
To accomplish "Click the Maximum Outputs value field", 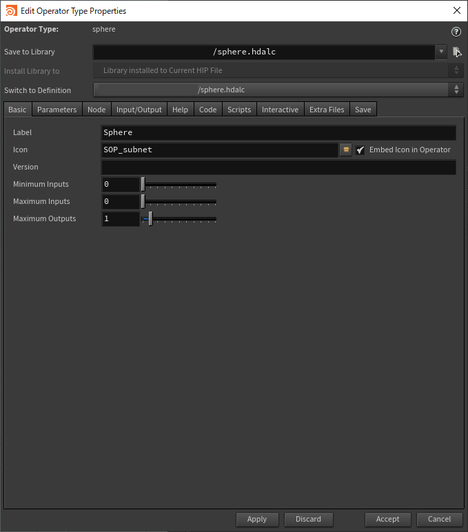I will coord(121,219).
